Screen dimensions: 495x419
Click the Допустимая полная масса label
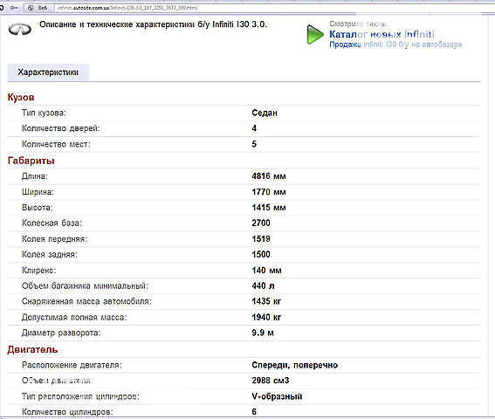pyautogui.click(x=74, y=318)
